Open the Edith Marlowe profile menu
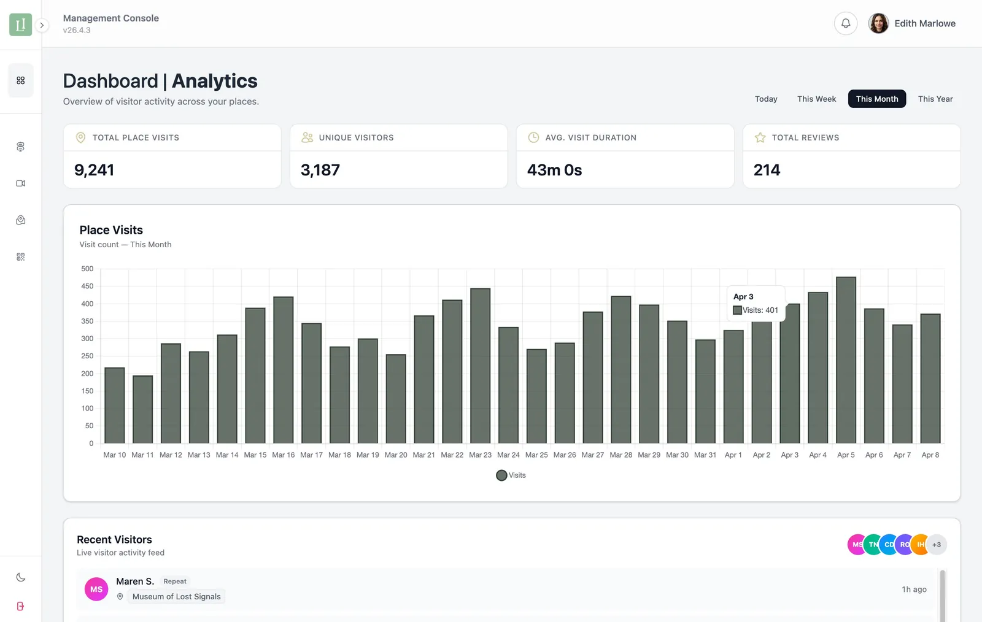Viewport: 982px width, 622px height. [x=912, y=23]
